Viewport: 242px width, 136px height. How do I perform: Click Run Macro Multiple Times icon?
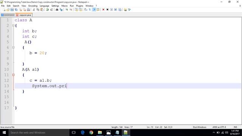pos(116,10)
